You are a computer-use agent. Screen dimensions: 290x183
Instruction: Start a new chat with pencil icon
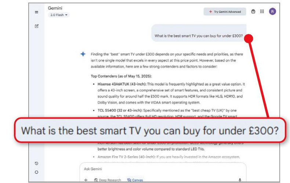click(x=37, y=26)
